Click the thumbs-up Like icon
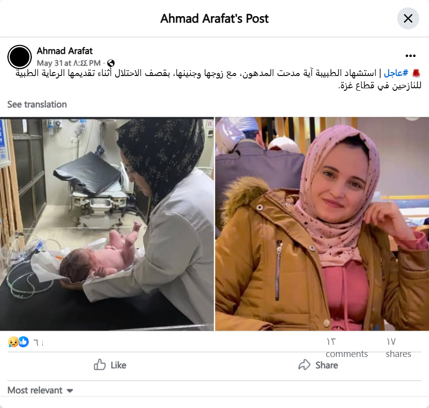Image resolution: width=429 pixels, height=408 pixels. pyautogui.click(x=100, y=364)
